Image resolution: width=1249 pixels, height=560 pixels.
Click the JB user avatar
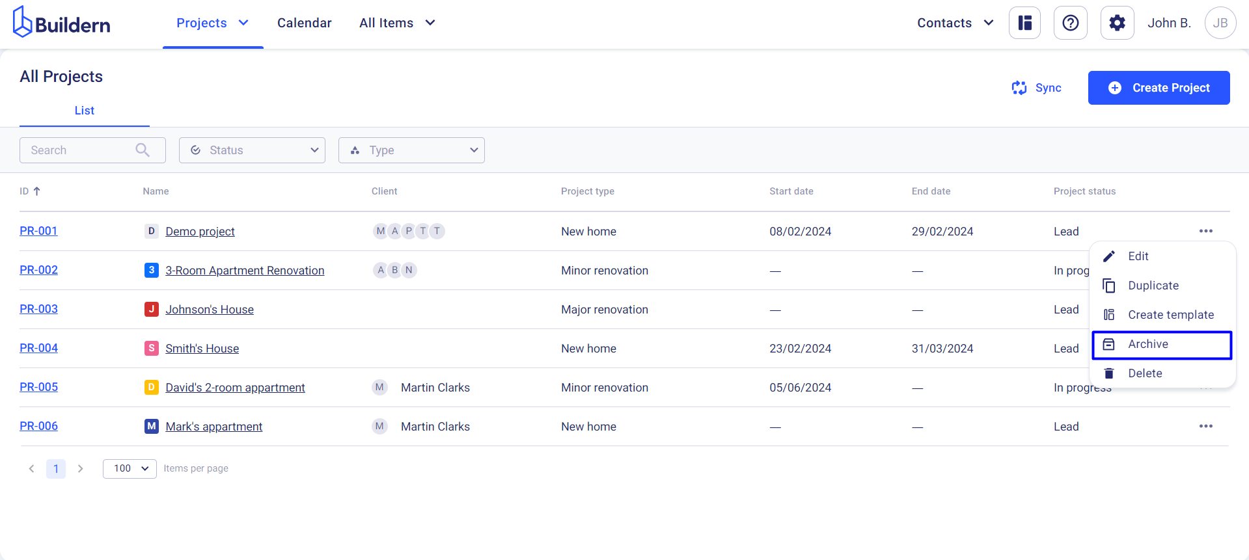coord(1220,23)
